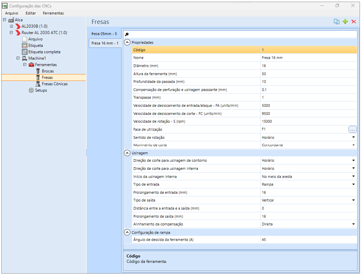Collapse the Usinagem section
This screenshot has height=279, width=364.
coord(127,153)
